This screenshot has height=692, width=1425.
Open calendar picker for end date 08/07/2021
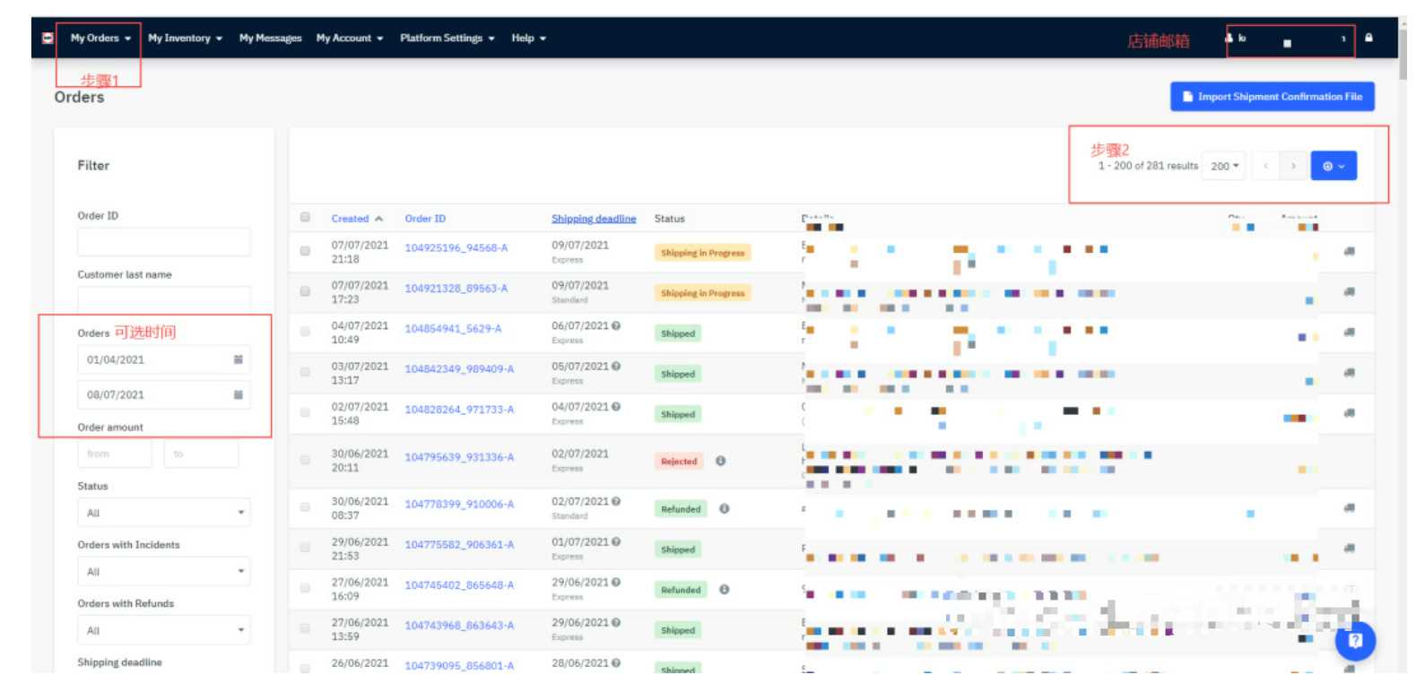(238, 394)
